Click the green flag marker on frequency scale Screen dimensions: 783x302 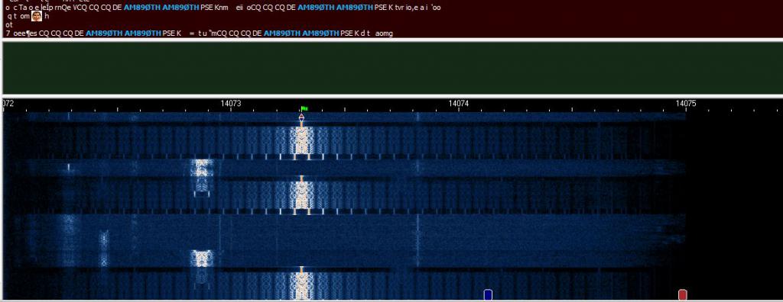click(x=304, y=108)
